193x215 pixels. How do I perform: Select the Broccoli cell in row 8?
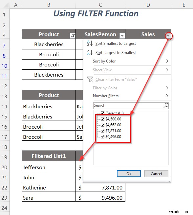pos(49,54)
